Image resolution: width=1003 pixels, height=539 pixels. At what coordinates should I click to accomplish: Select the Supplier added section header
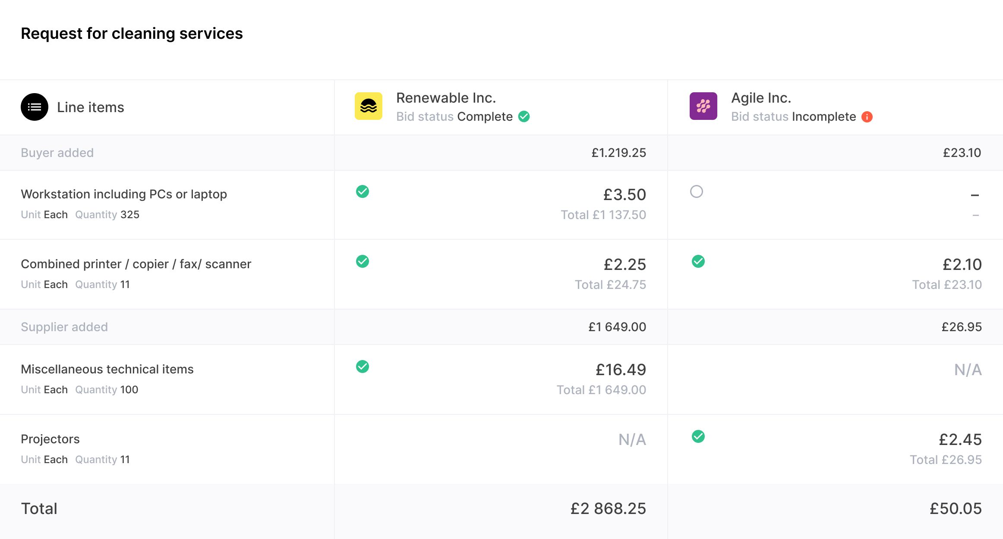pyautogui.click(x=64, y=327)
